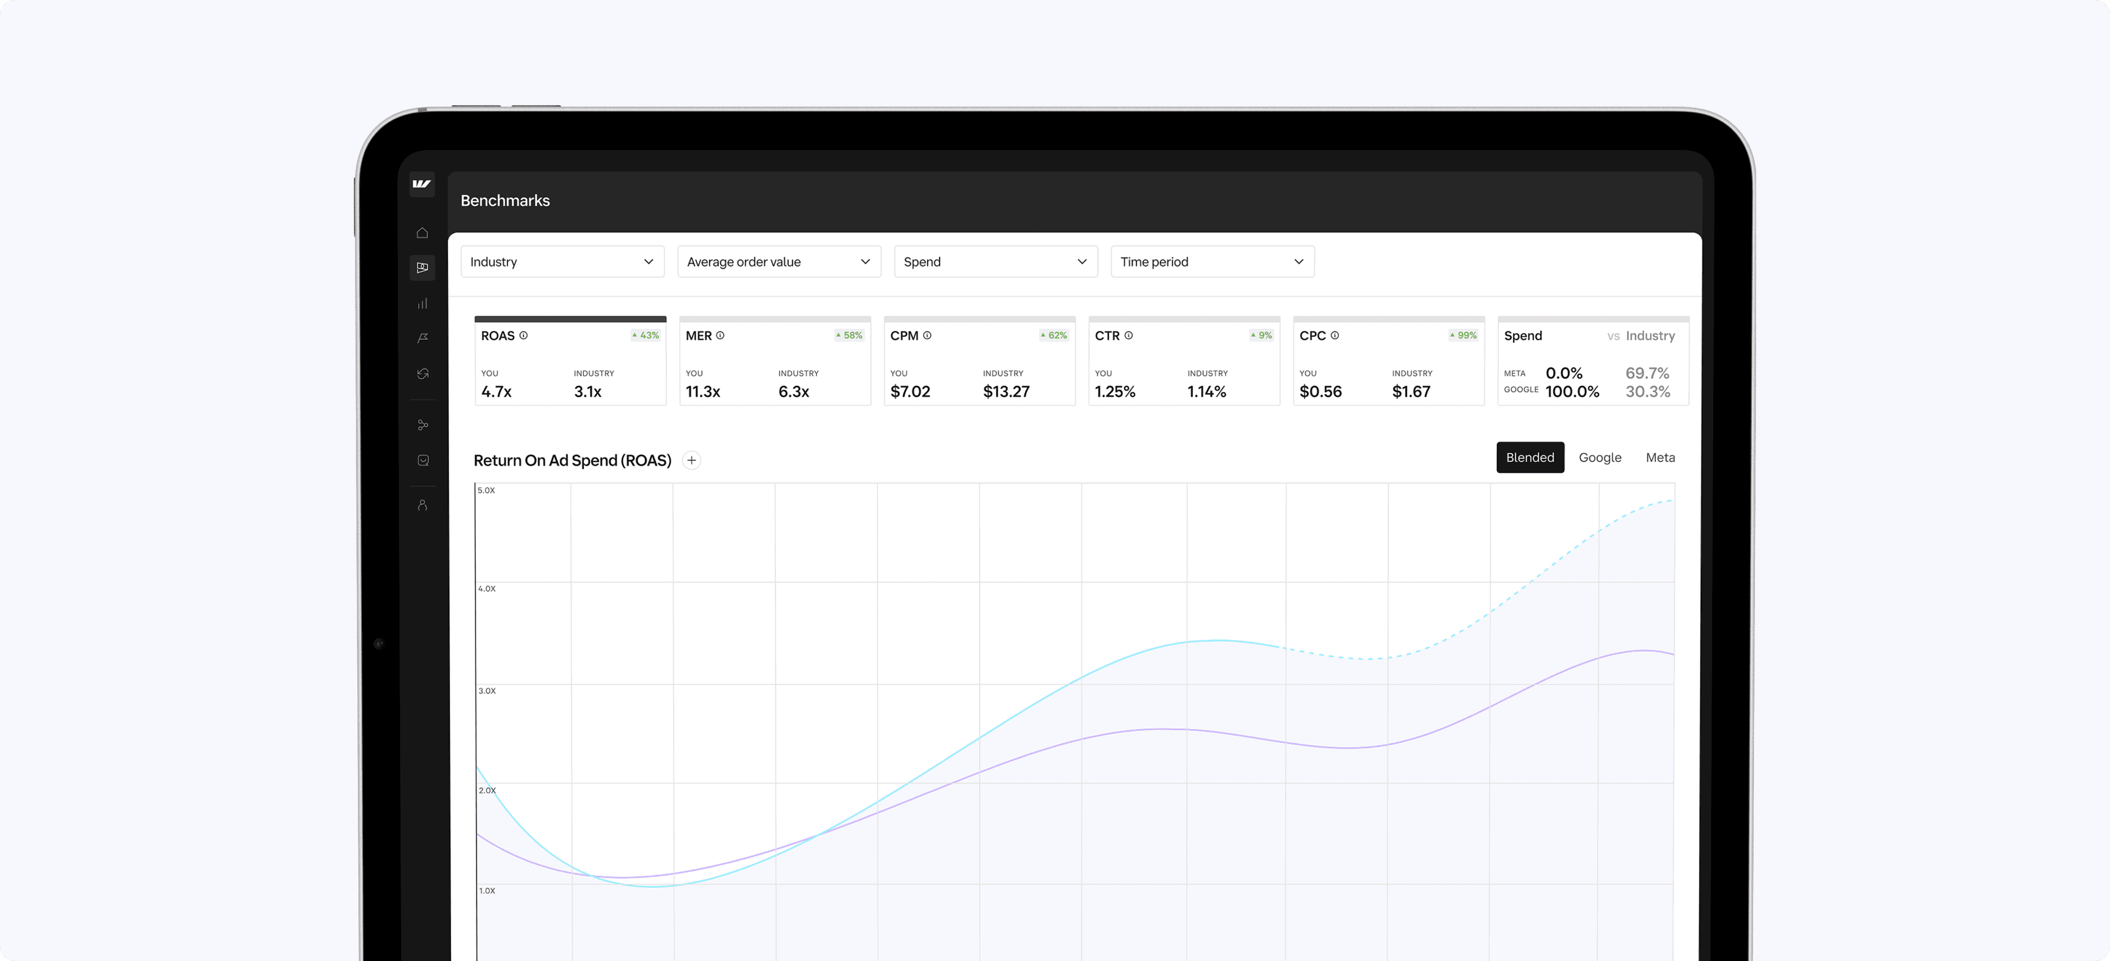Open the integrations nodes icon in the sidebar
Viewport: 2110px width, 961px height.
[423, 424]
